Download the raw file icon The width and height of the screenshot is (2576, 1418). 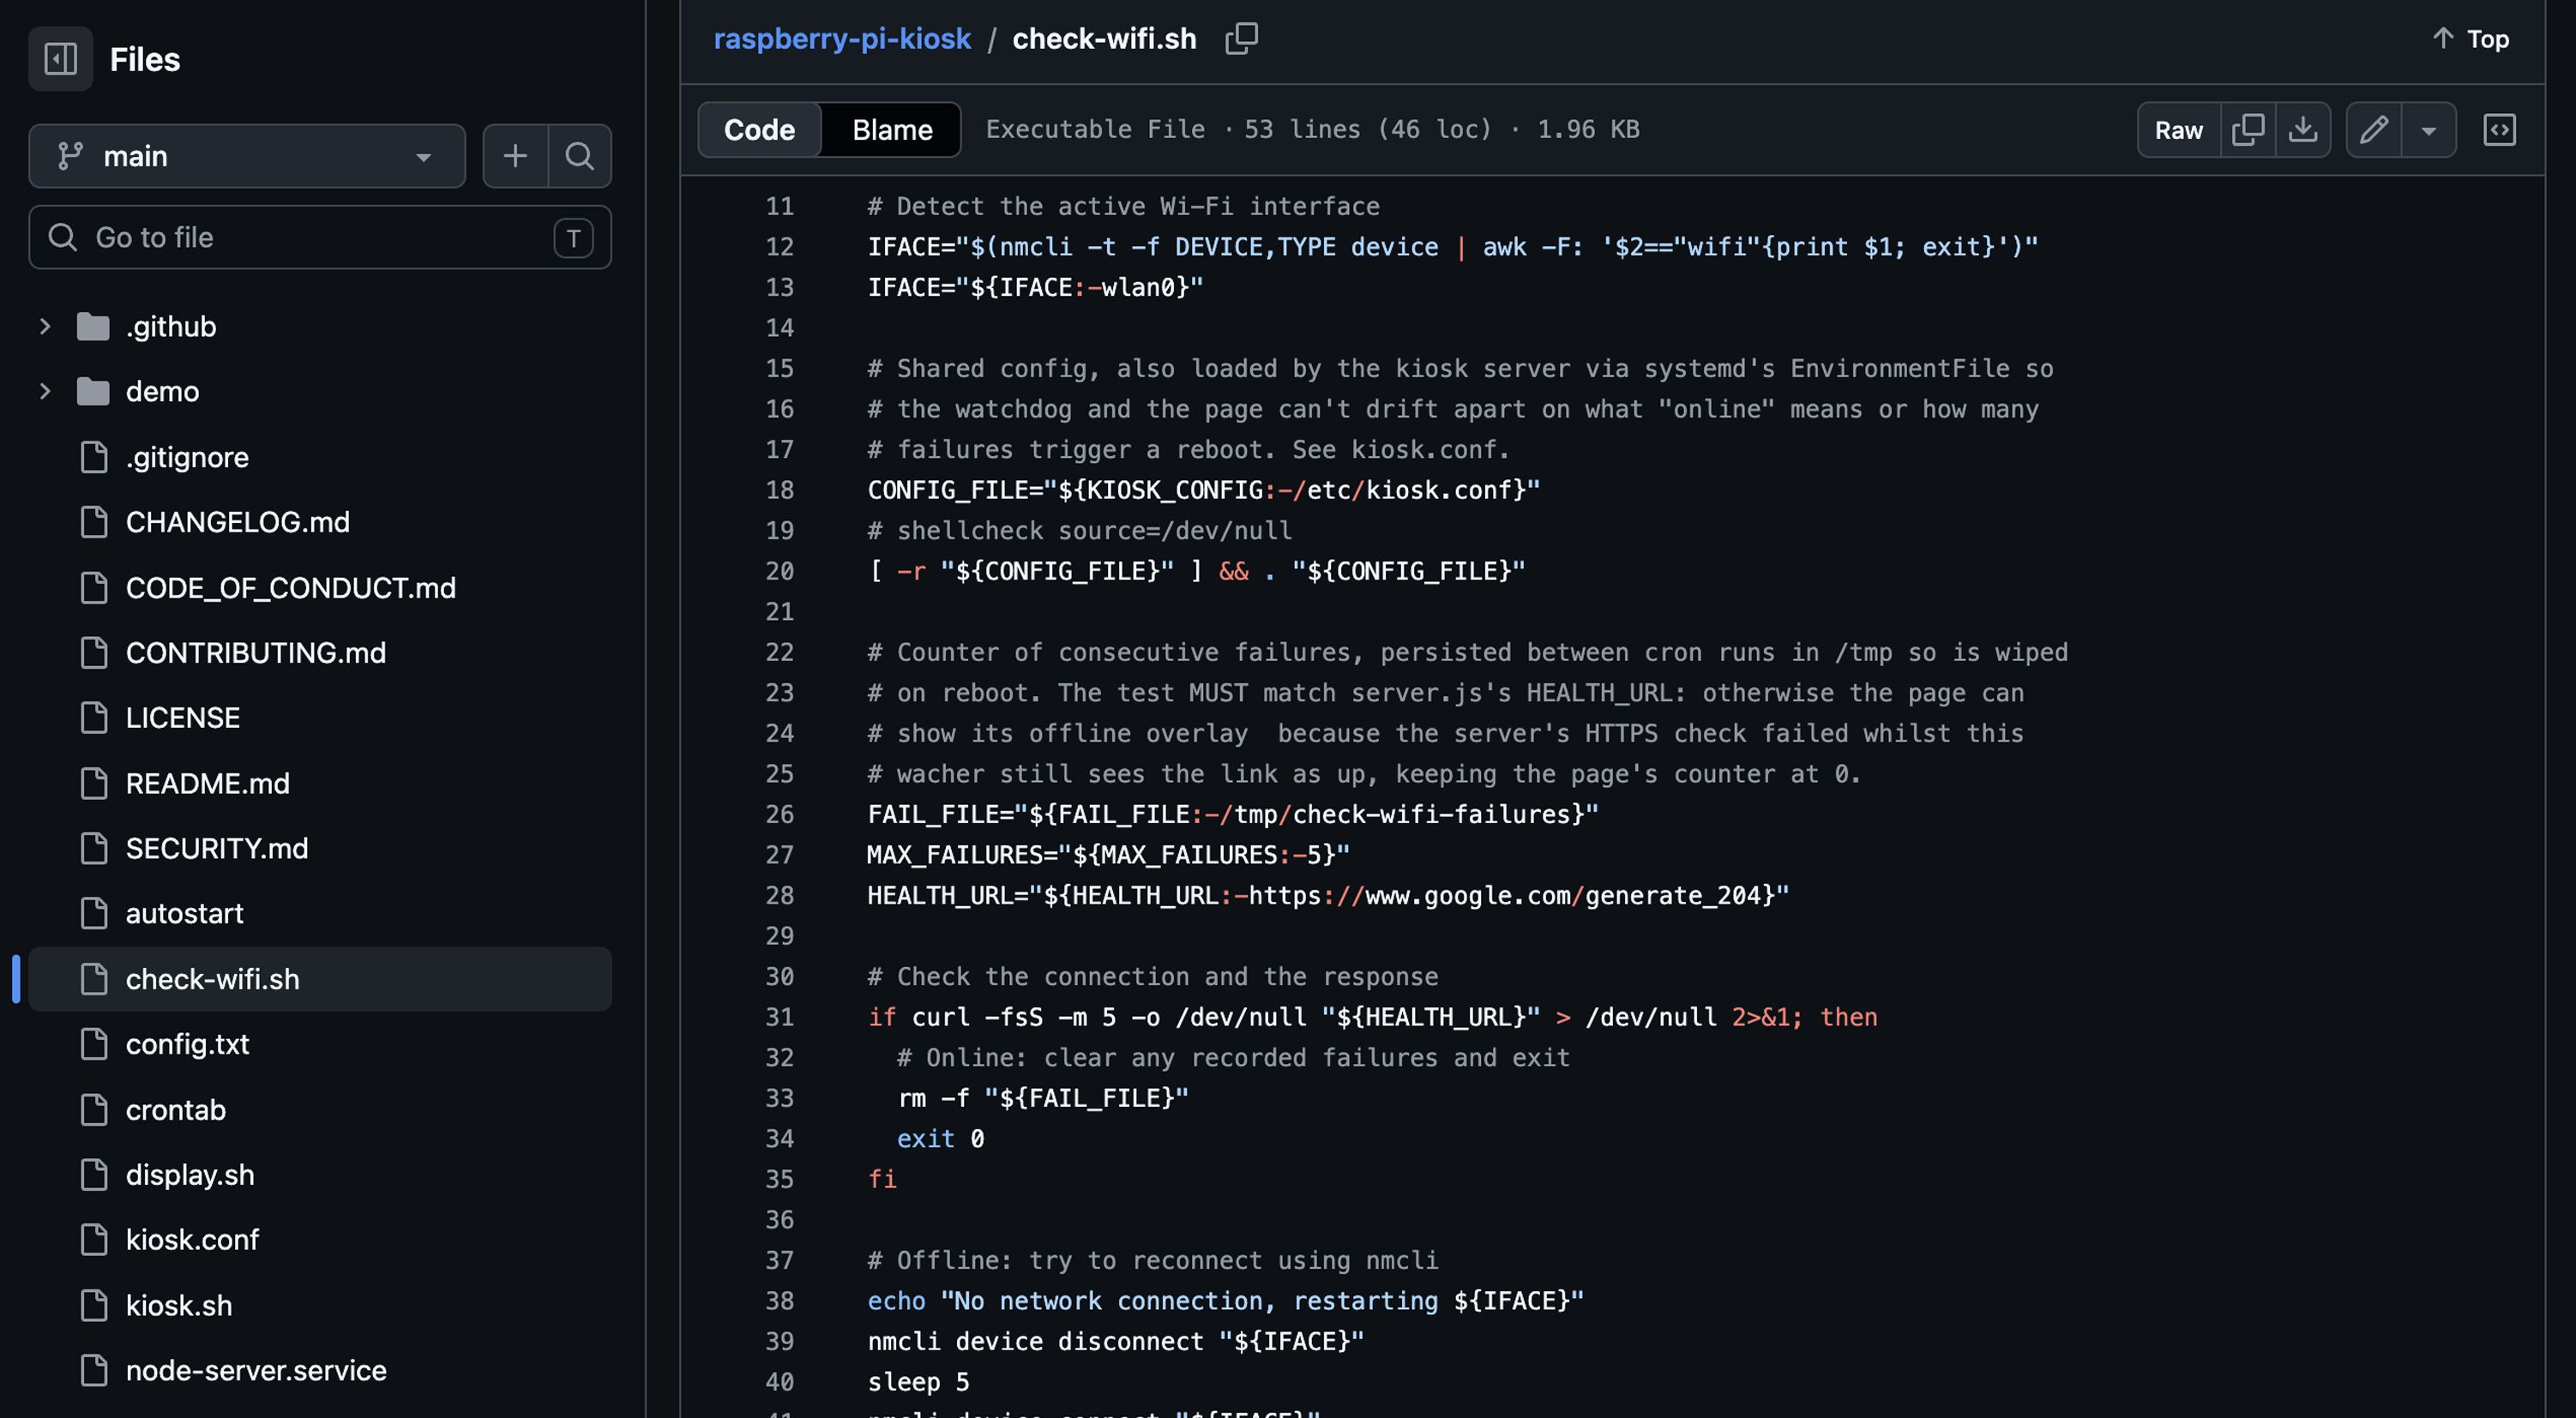pyautogui.click(x=2303, y=130)
